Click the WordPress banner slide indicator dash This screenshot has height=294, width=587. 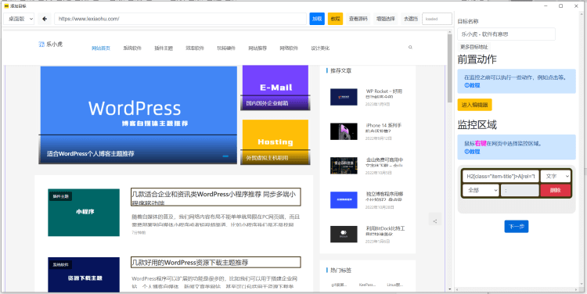point(225,156)
